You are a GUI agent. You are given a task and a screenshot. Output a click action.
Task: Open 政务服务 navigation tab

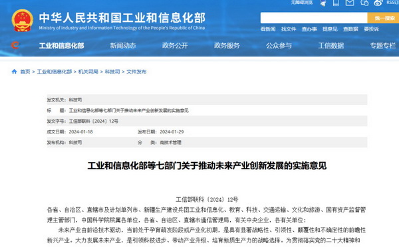[227, 46]
